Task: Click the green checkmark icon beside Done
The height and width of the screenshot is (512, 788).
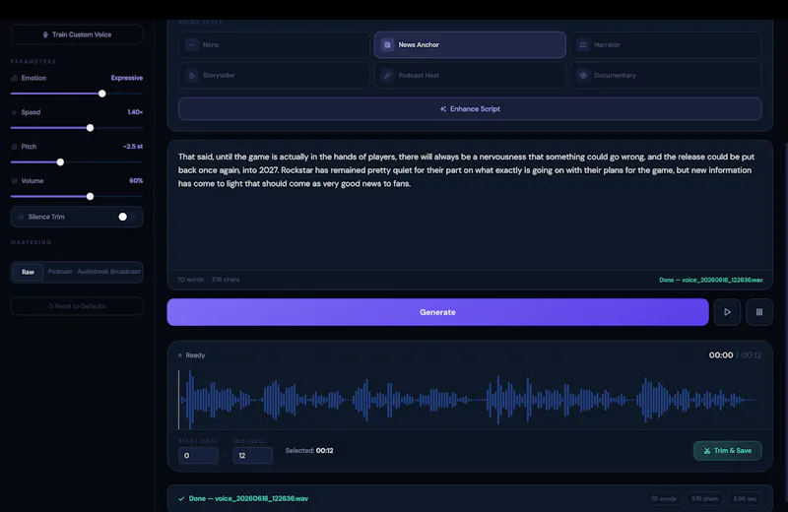Action: 181,498
